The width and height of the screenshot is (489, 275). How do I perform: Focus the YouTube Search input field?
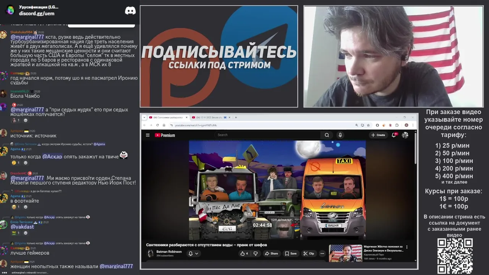pos(267,135)
